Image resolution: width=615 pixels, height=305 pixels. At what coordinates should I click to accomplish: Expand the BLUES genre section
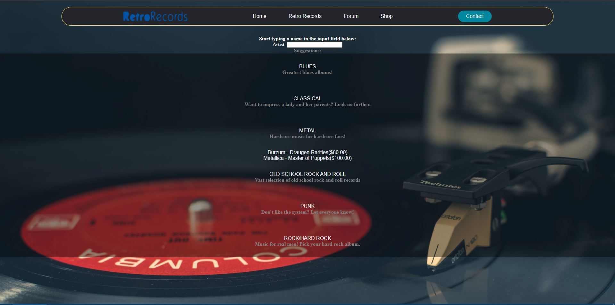pyautogui.click(x=307, y=66)
